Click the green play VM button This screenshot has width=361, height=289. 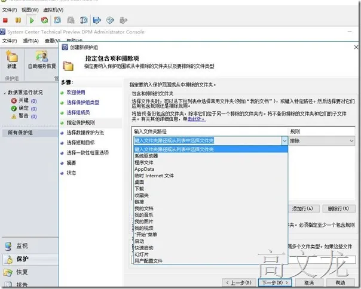[32, 20]
